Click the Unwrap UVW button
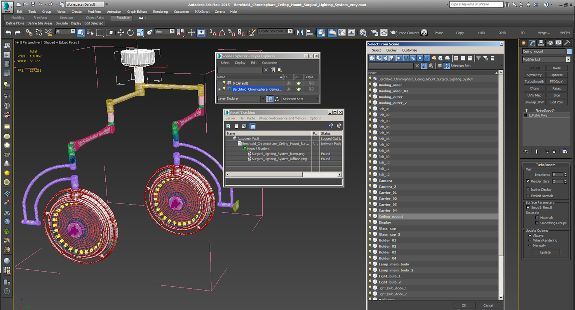The height and width of the screenshot is (310, 575). 534,102
